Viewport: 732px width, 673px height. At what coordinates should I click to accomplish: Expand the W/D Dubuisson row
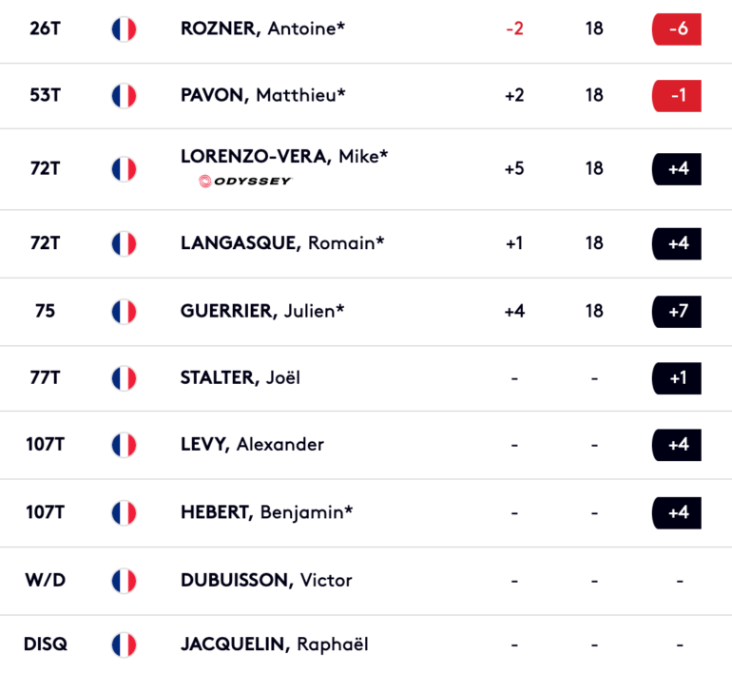coord(366,581)
